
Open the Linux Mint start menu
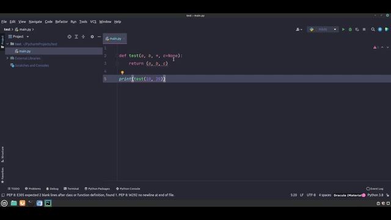click(4, 204)
